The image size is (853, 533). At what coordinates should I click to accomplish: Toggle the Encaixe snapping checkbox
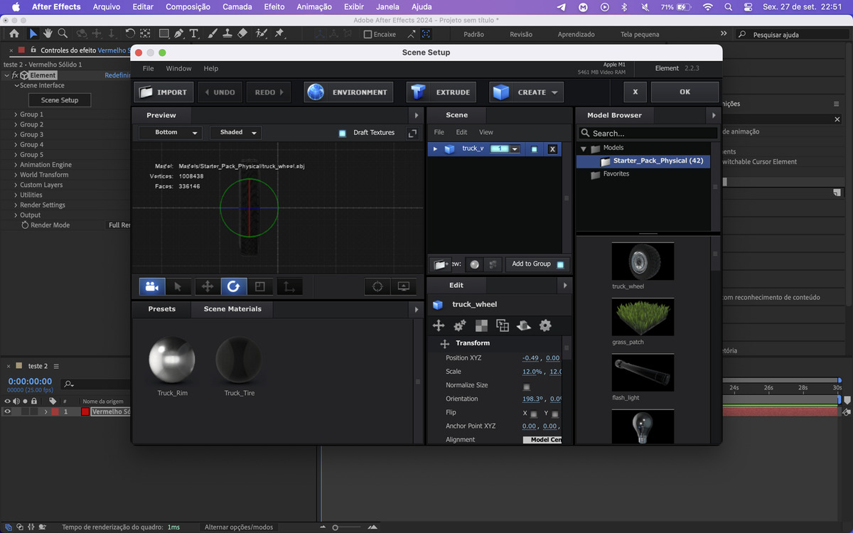(x=368, y=34)
